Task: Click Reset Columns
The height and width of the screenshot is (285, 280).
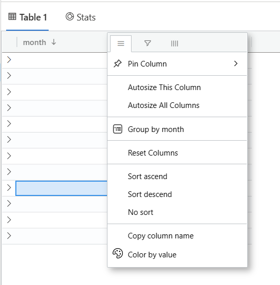Action: tap(153, 153)
